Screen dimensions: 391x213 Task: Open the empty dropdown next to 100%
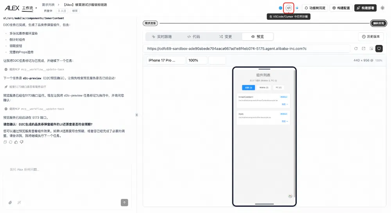click(217, 60)
